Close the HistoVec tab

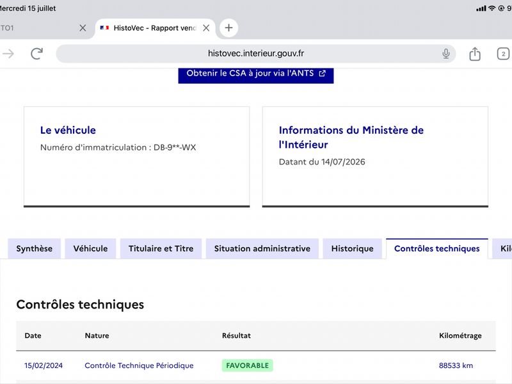click(x=206, y=28)
